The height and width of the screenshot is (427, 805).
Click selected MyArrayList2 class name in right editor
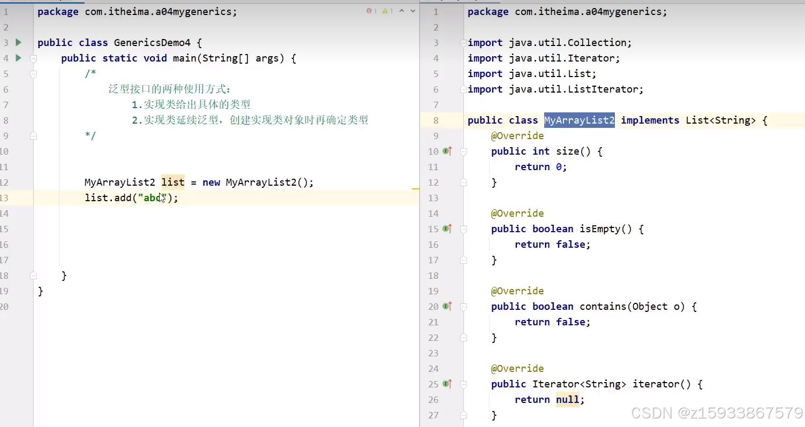tap(579, 120)
